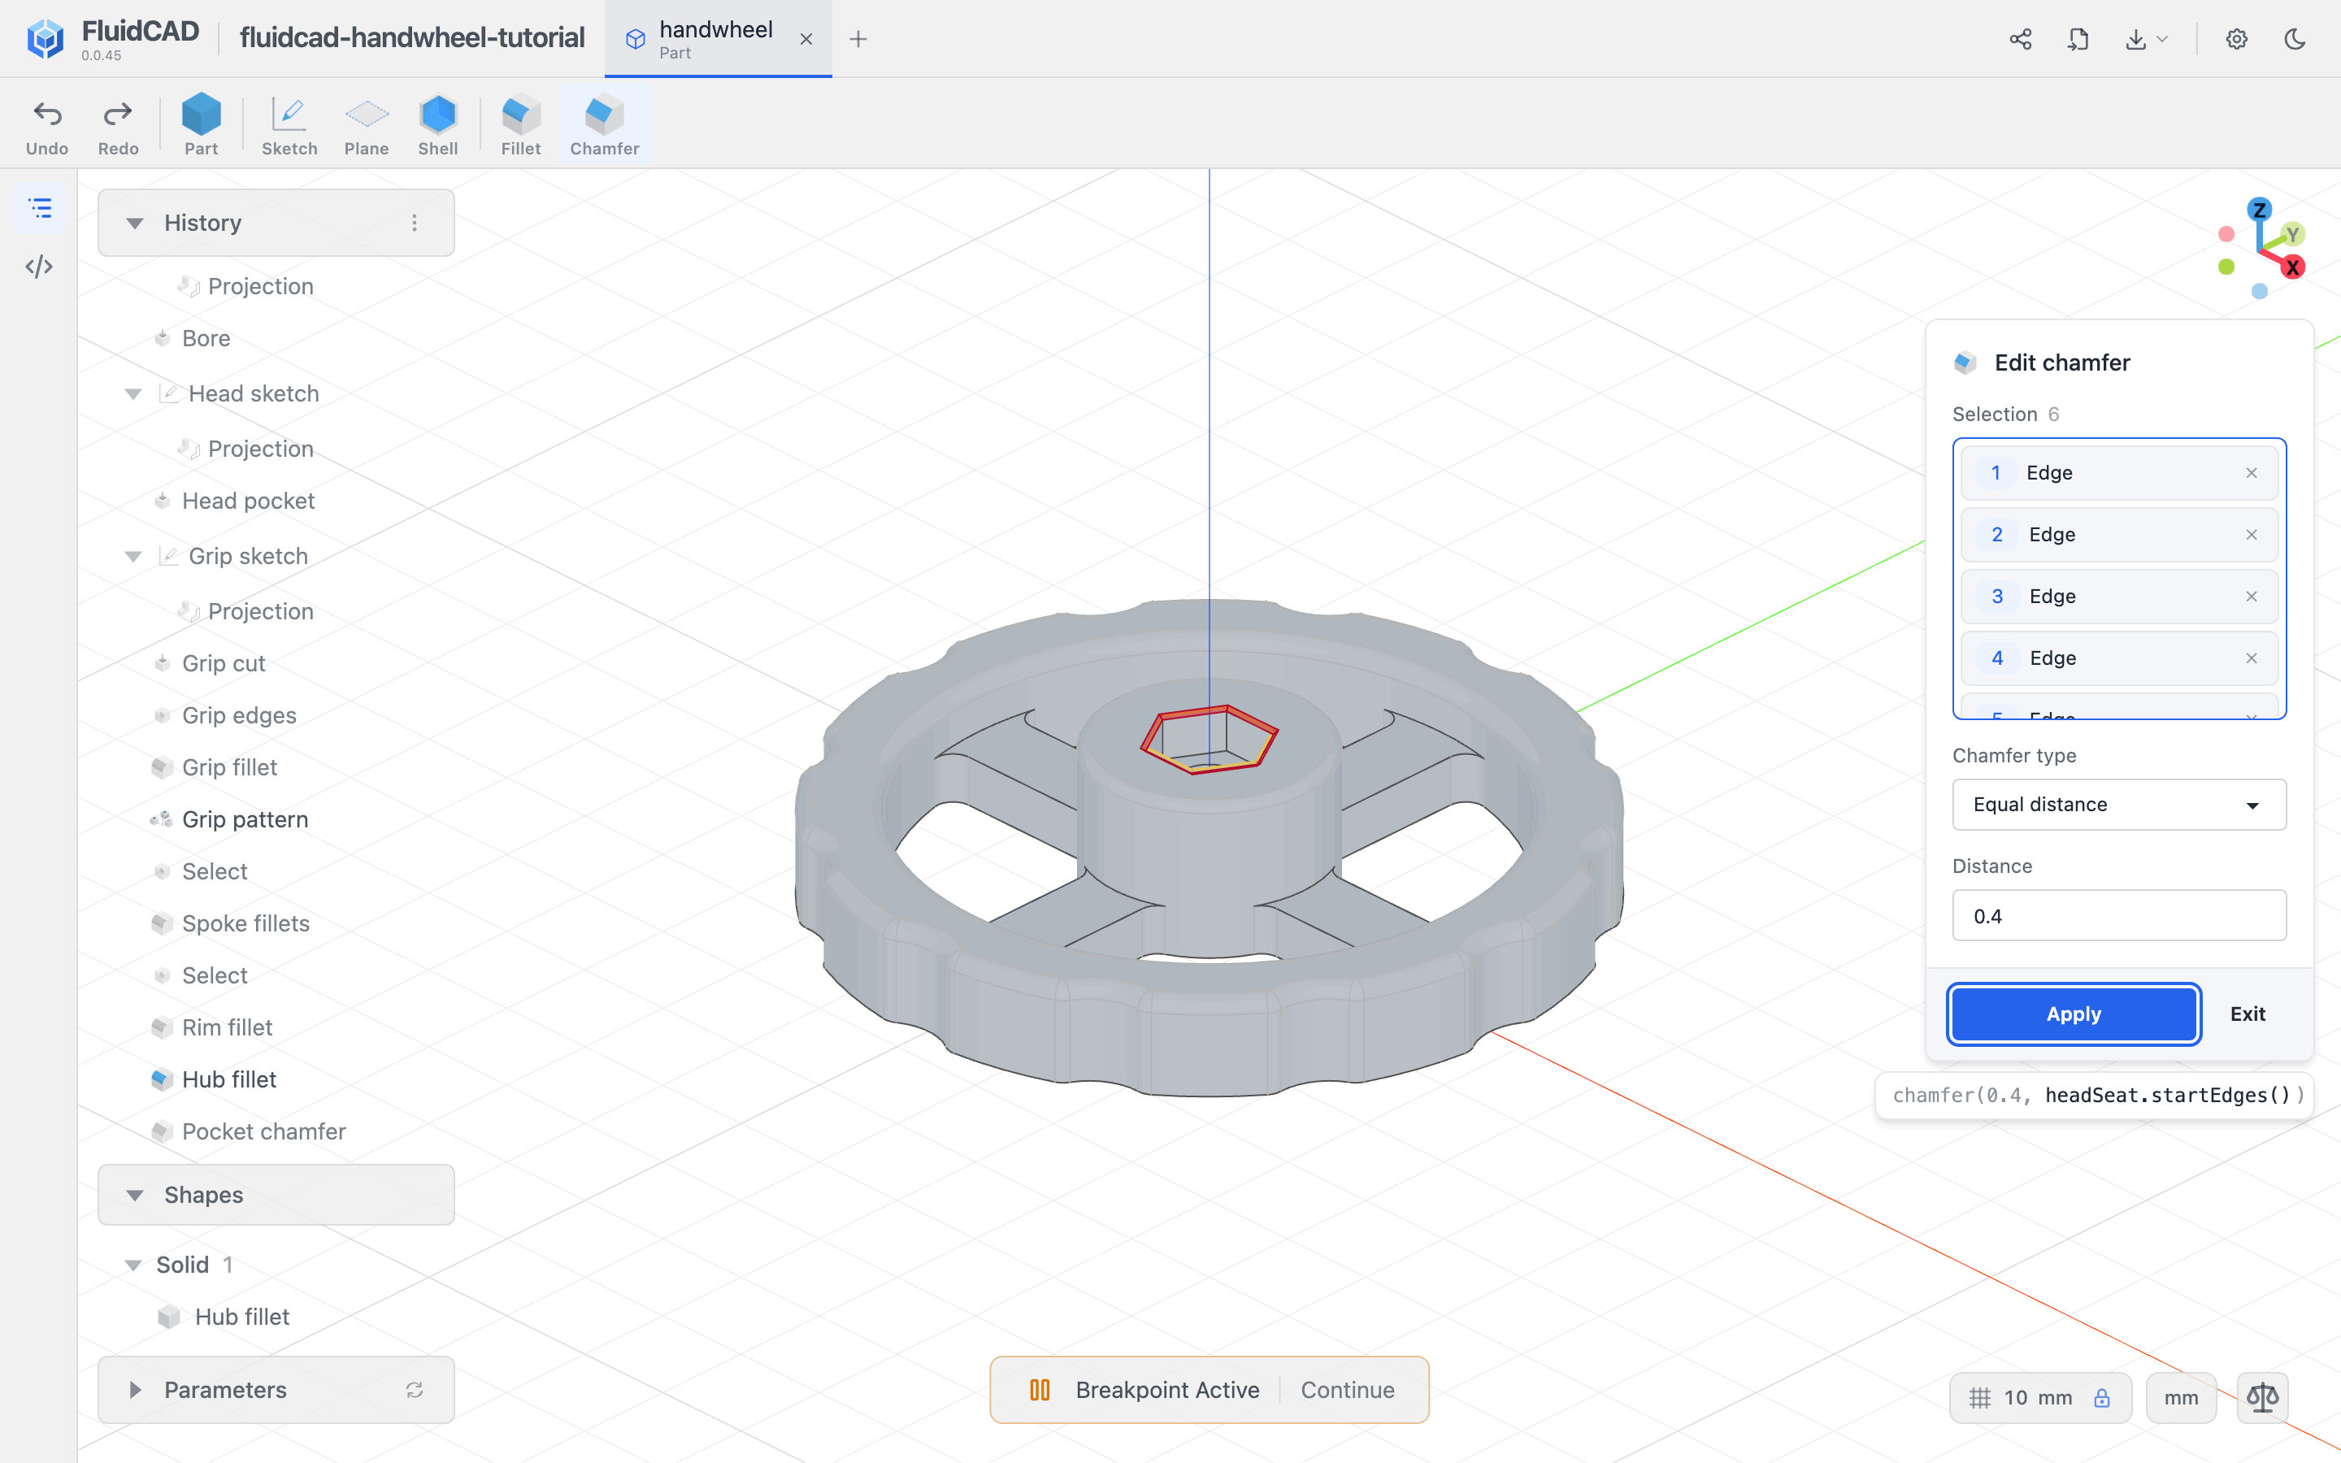Viewport: 2341px width, 1463px height.
Task: Click the Redo toolbar icon
Action: point(118,126)
